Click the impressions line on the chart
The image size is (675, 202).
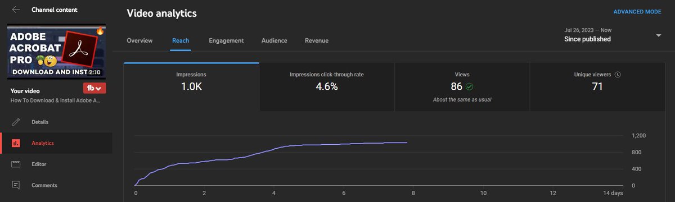(x=270, y=151)
